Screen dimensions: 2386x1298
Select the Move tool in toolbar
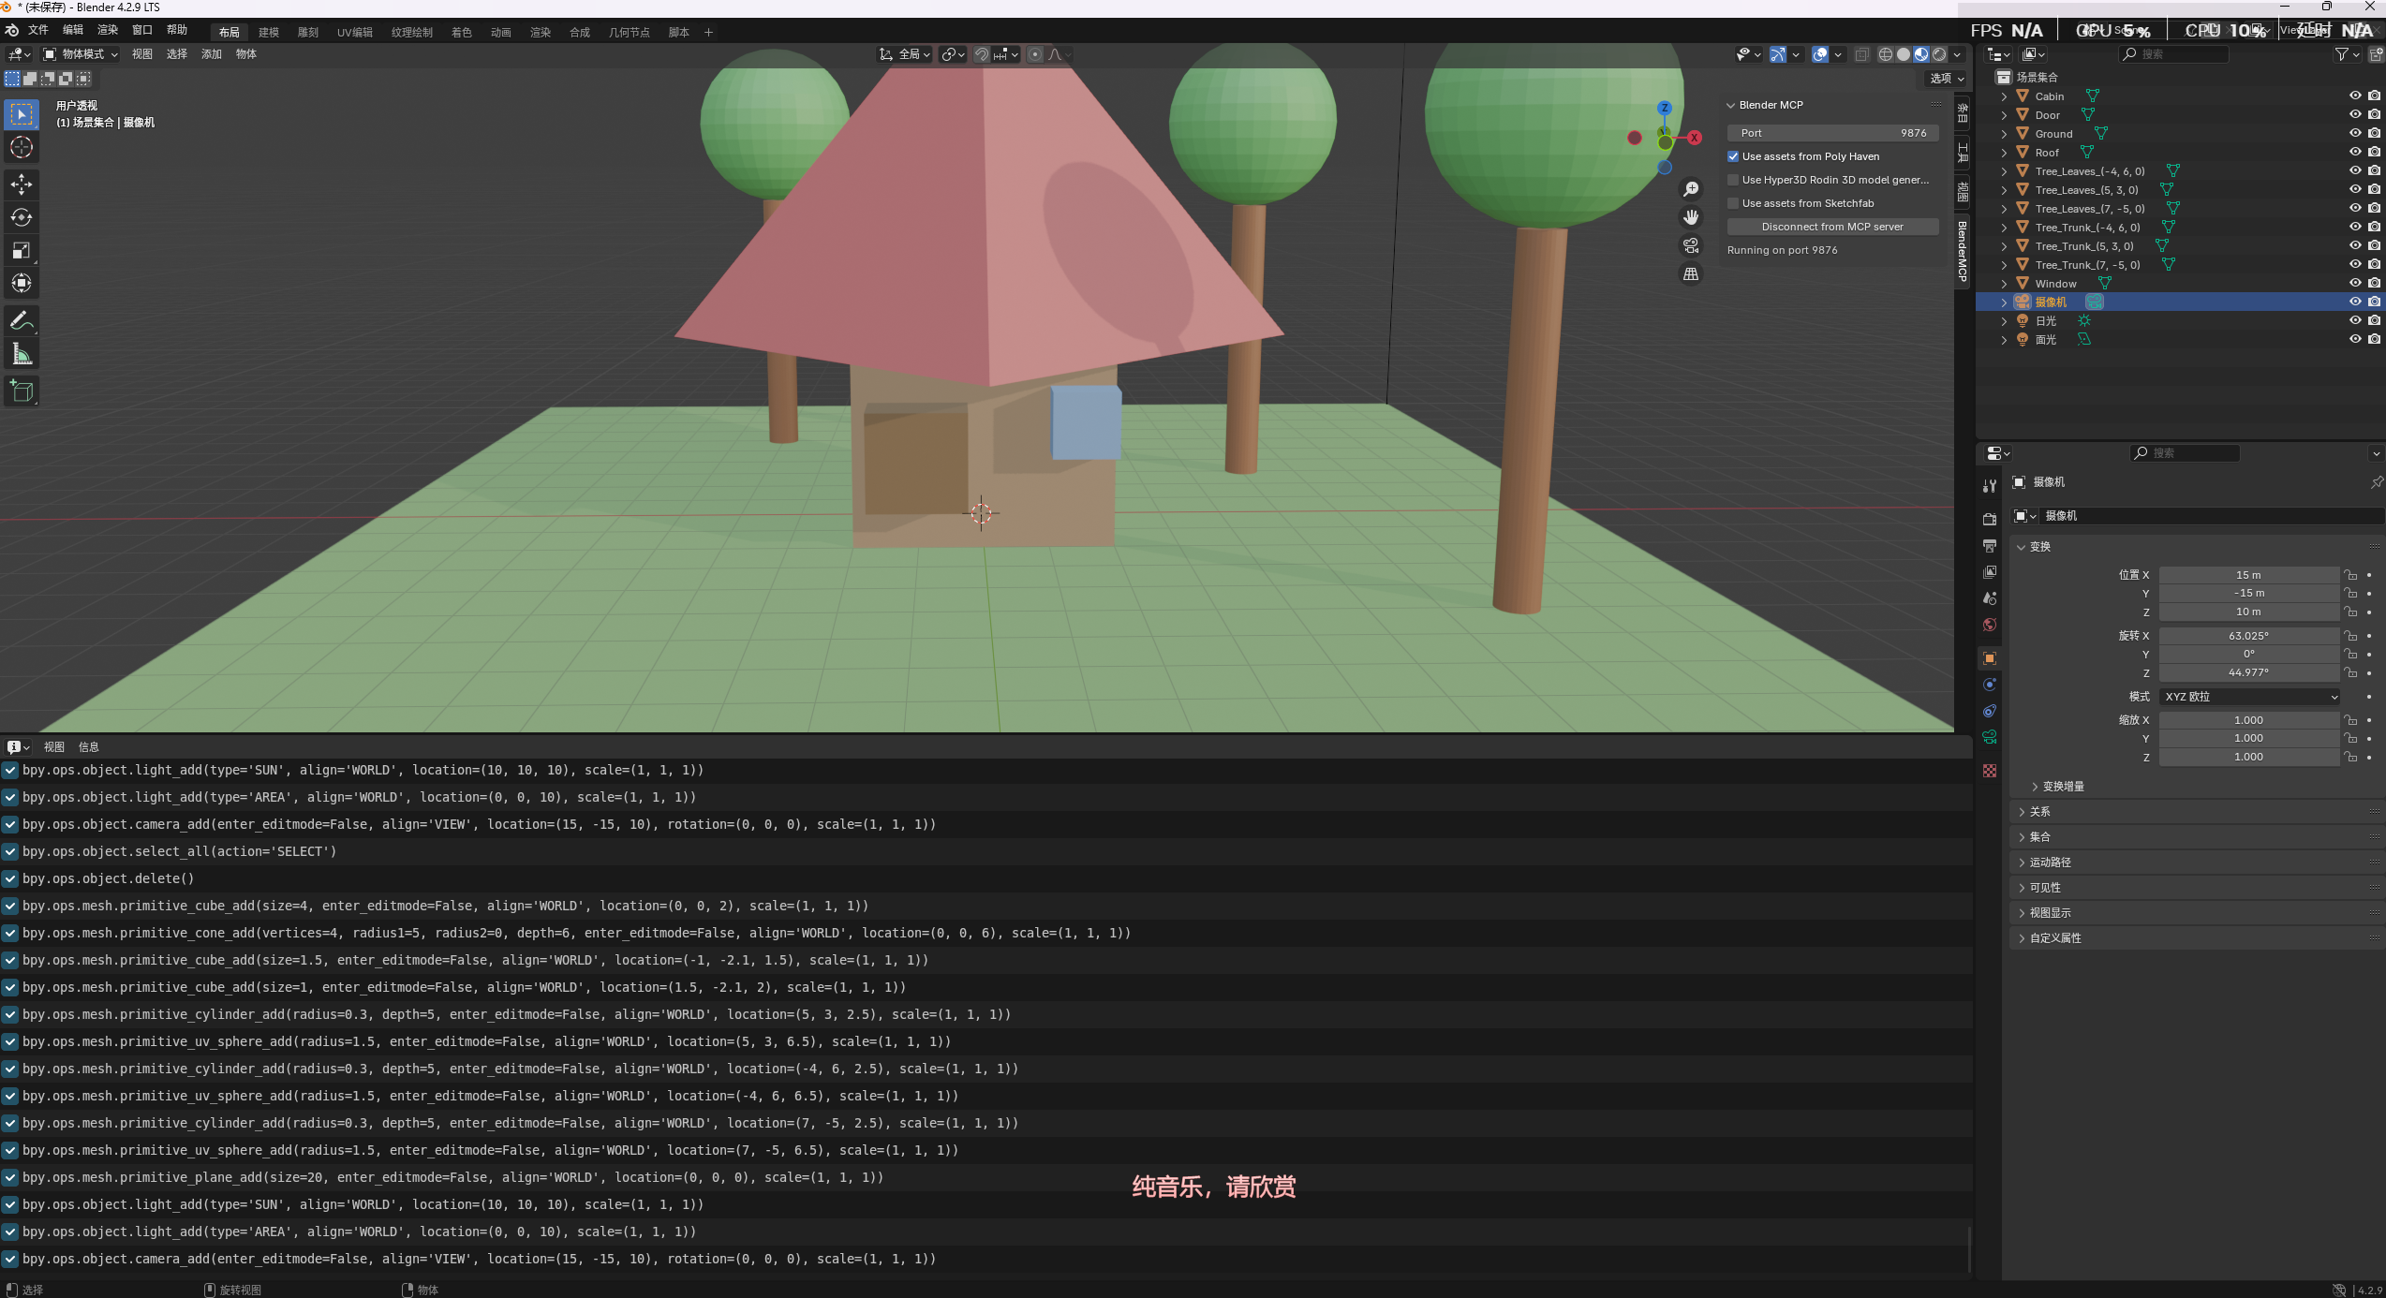(x=21, y=184)
